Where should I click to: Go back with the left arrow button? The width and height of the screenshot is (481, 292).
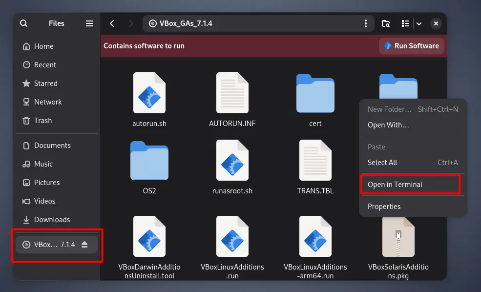click(112, 23)
